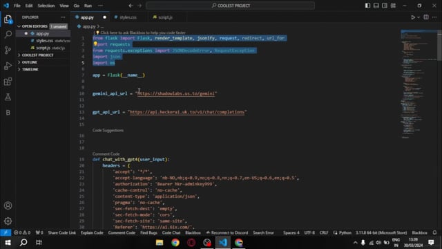
Task: Open the heckerai chat completions URL link
Action: [x=187, y=112]
